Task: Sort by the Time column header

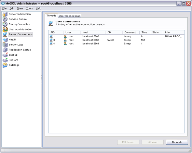Action: point(145,32)
